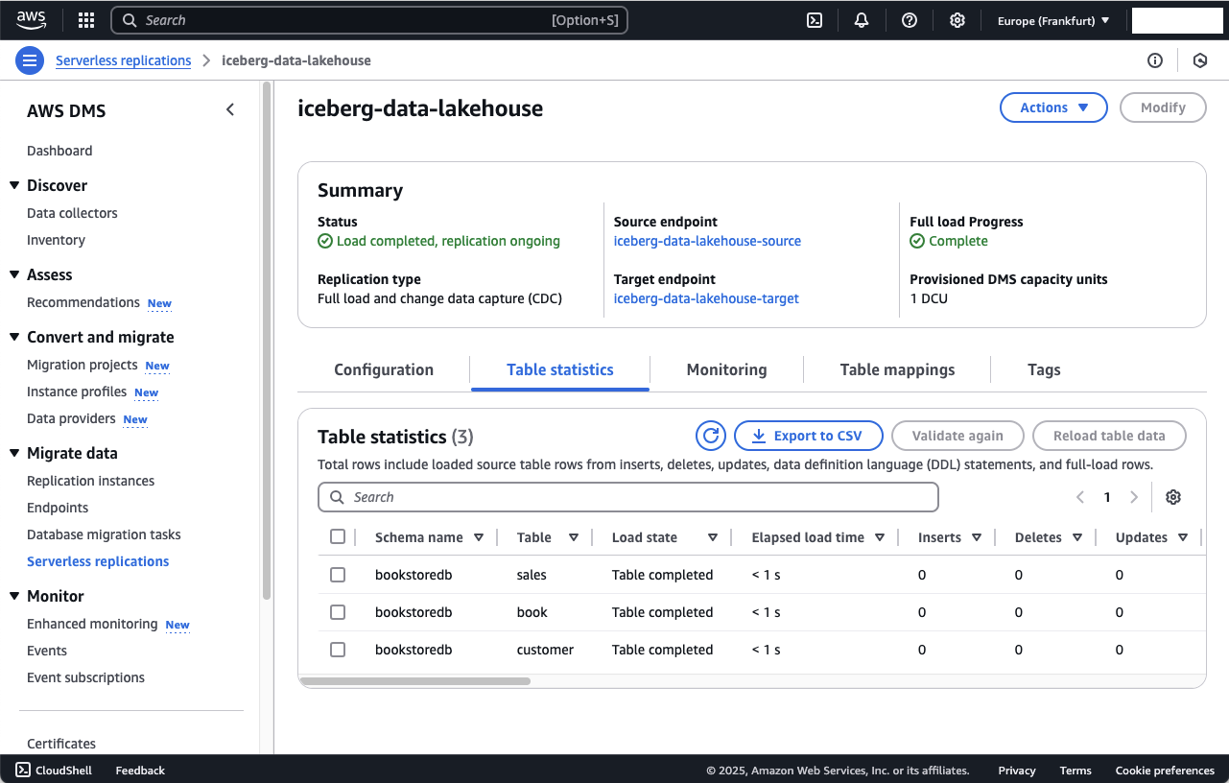
Task: Open table preferences gear icon
Action: (1172, 497)
